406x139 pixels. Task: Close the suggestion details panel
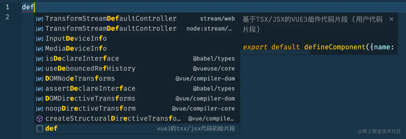[391, 19]
